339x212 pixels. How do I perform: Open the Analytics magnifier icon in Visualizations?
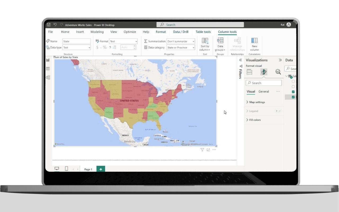[x=278, y=72]
